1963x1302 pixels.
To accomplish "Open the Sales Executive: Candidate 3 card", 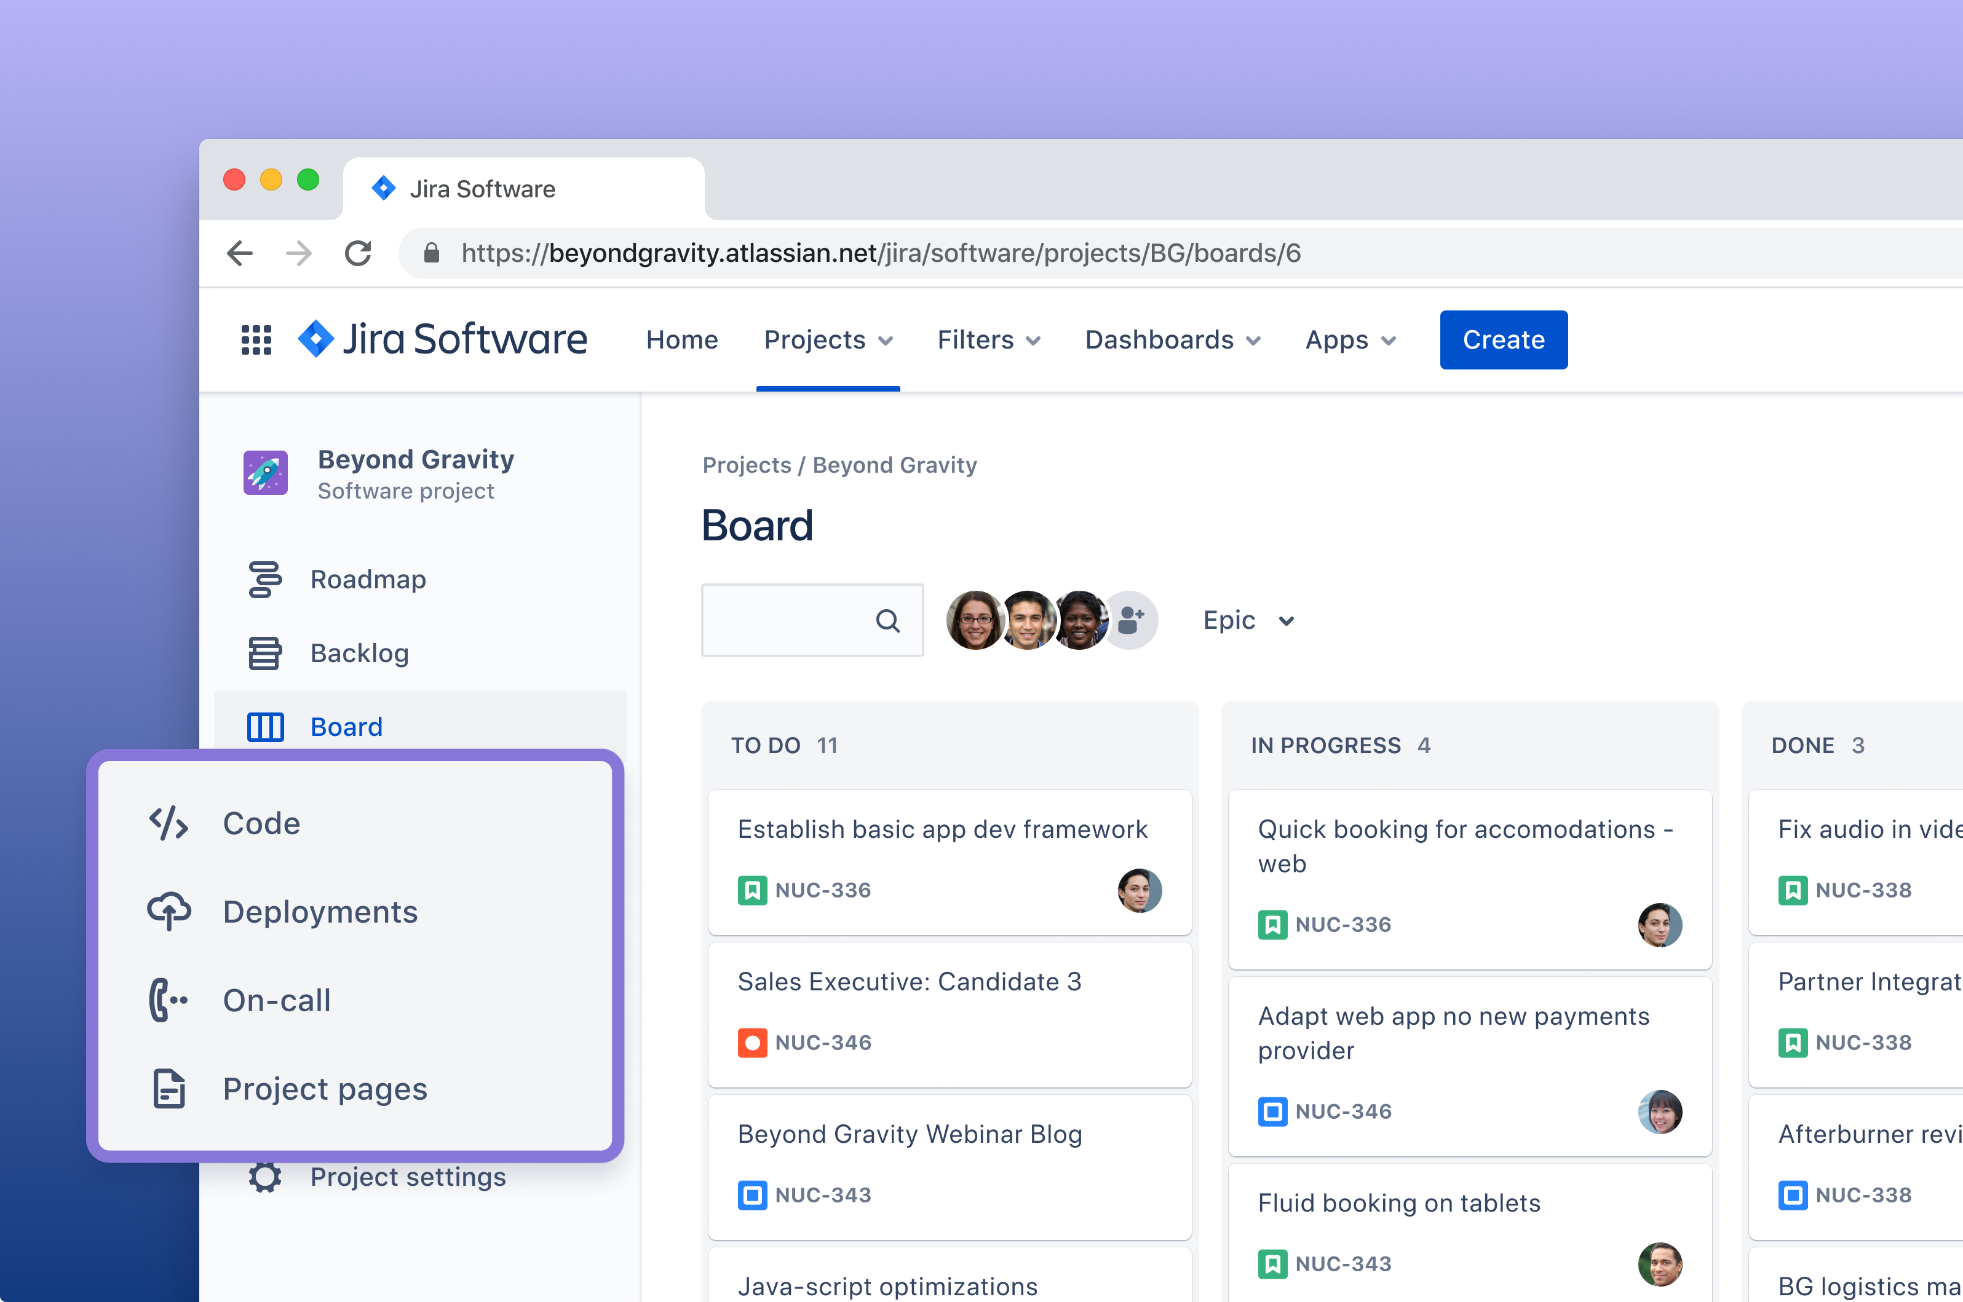I will click(x=950, y=1015).
